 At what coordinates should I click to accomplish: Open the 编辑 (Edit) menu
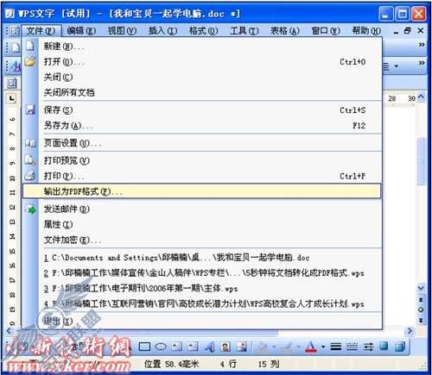point(81,30)
